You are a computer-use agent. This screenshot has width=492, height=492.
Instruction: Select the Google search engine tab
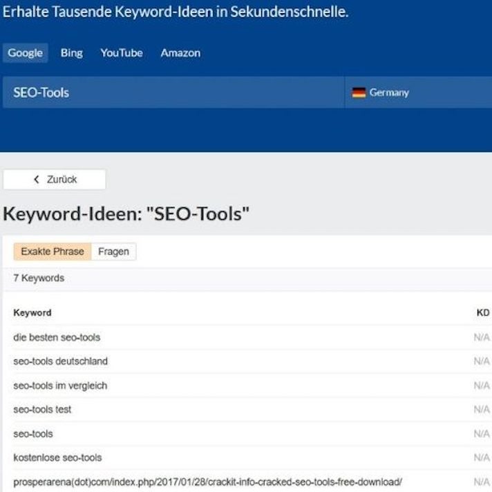point(25,53)
